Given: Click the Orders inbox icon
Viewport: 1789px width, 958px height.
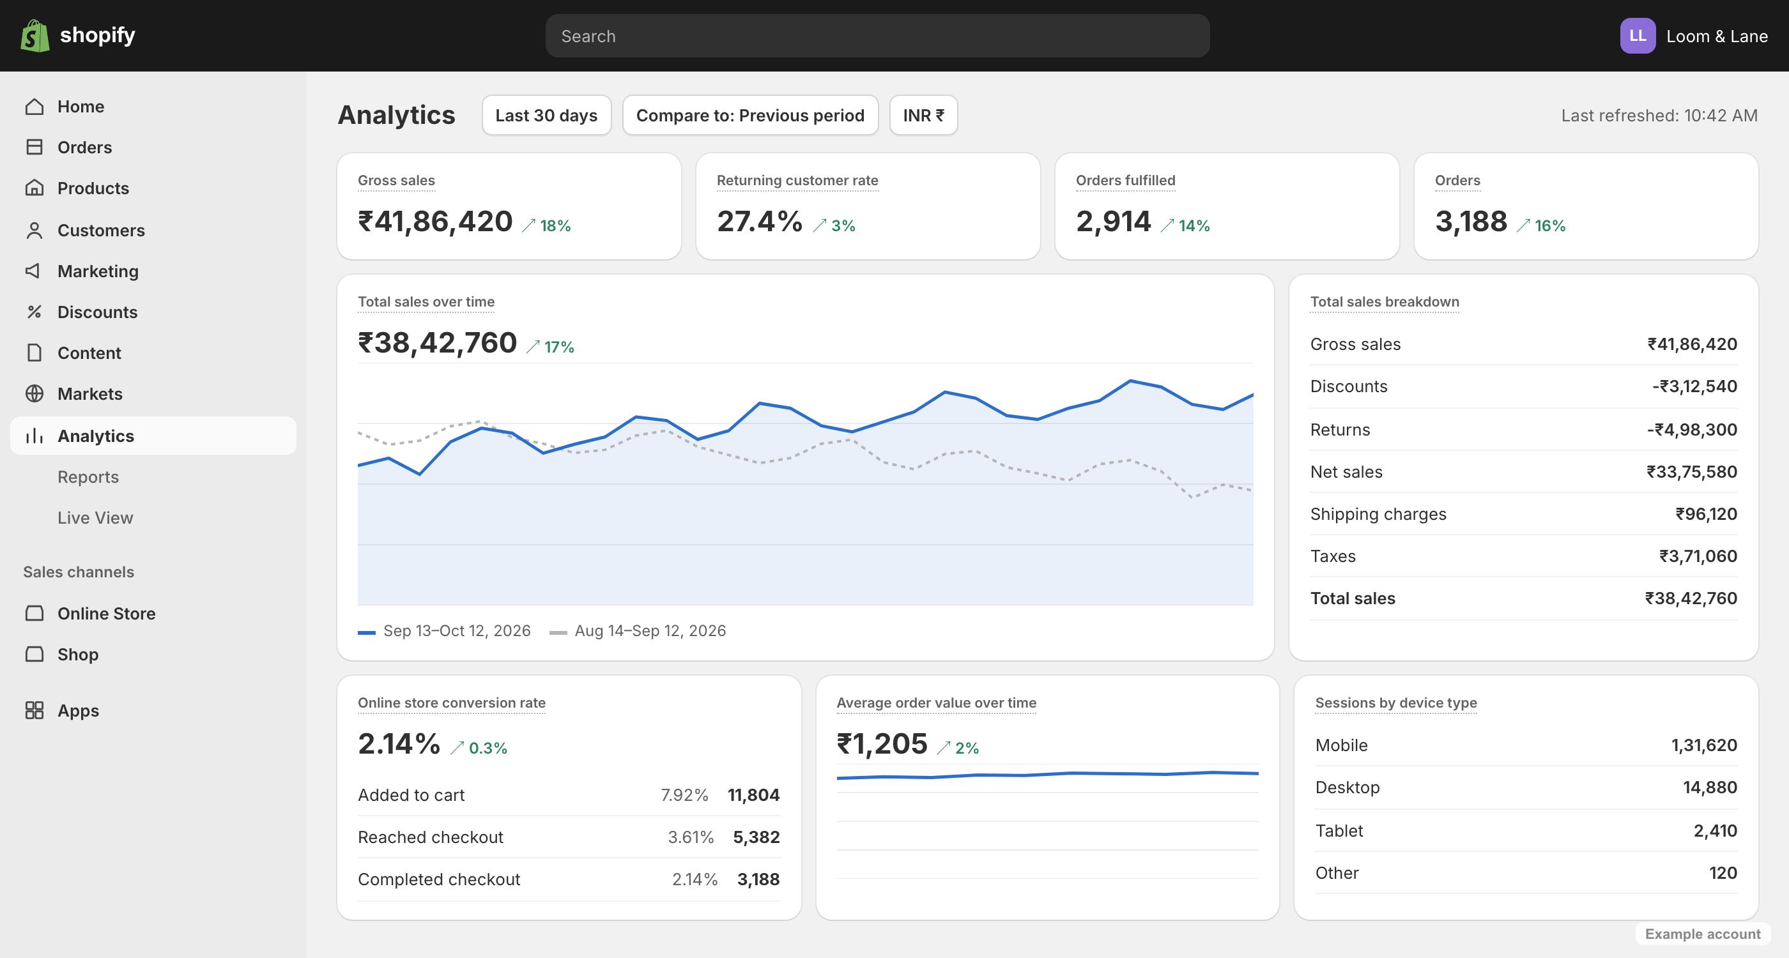Looking at the screenshot, I should tap(34, 147).
